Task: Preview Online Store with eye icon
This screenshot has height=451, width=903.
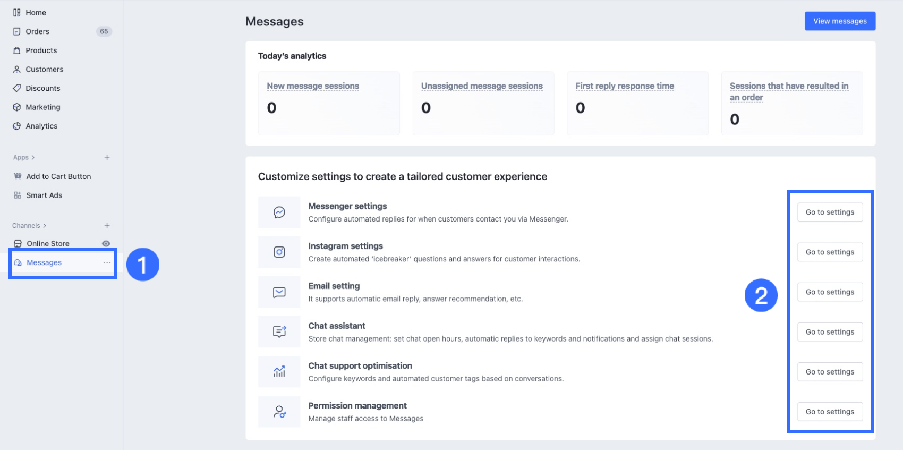Action: pos(106,244)
